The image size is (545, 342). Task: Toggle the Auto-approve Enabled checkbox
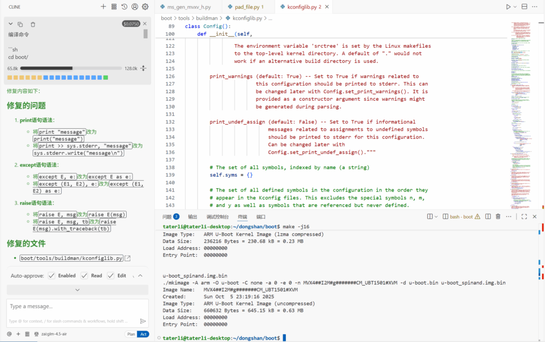point(52,276)
